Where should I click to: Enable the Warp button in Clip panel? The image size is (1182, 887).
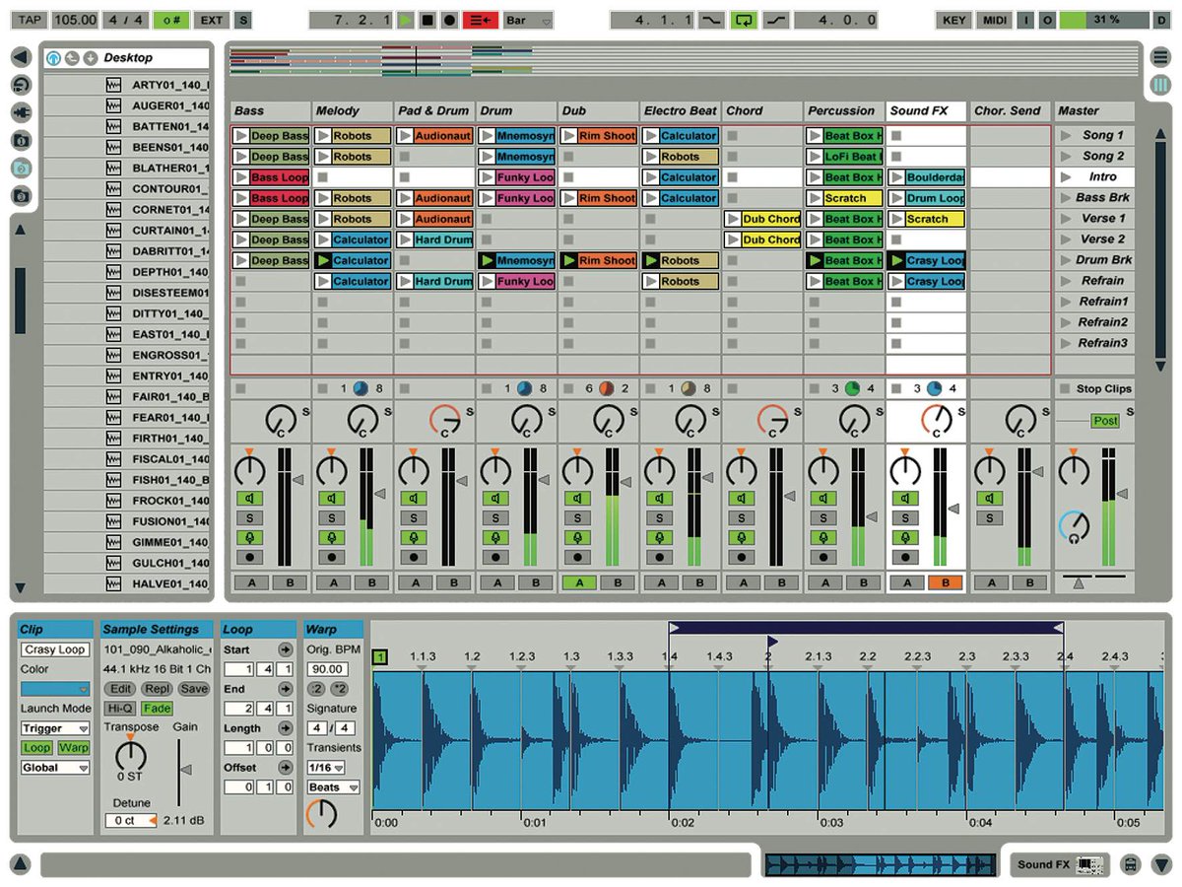73,748
